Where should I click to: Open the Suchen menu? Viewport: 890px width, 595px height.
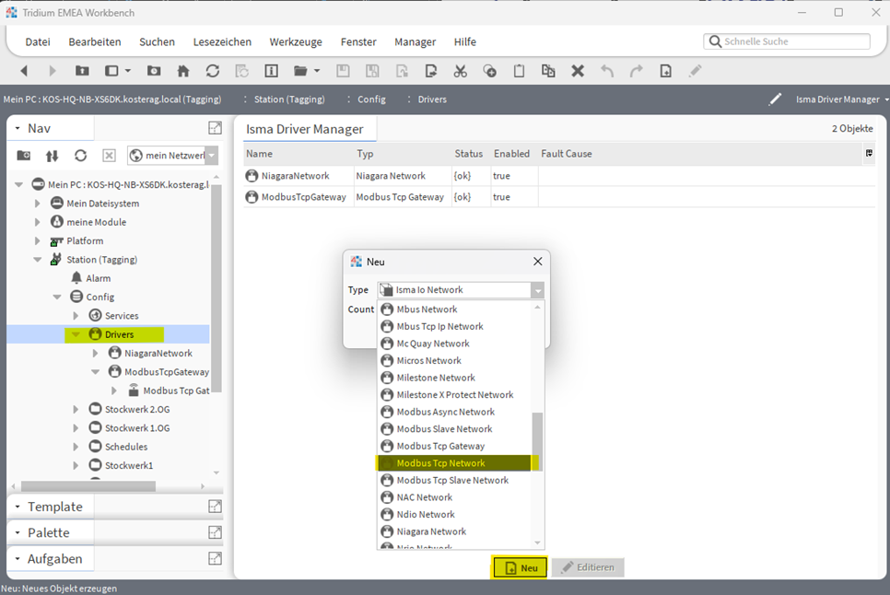(158, 42)
